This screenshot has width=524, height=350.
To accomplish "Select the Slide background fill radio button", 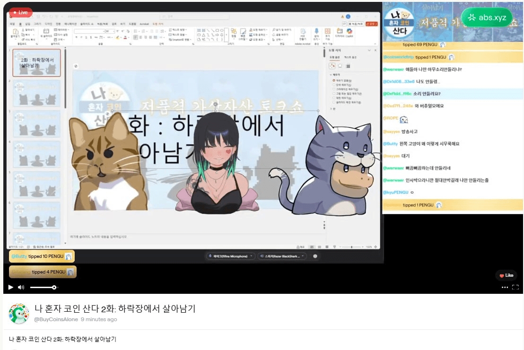I will pyautogui.click(x=334, y=102).
